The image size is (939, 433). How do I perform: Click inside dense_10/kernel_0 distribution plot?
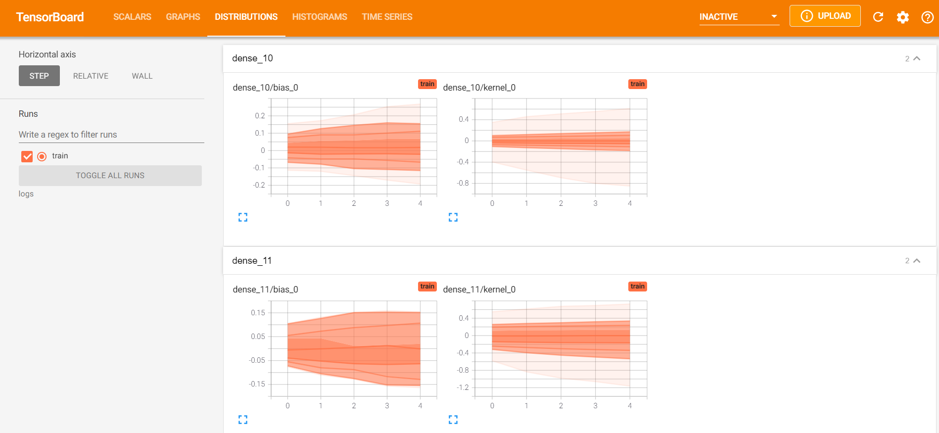(x=561, y=147)
